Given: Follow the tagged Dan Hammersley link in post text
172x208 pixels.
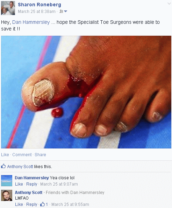Looking at the screenshot, I should pos(31,22).
